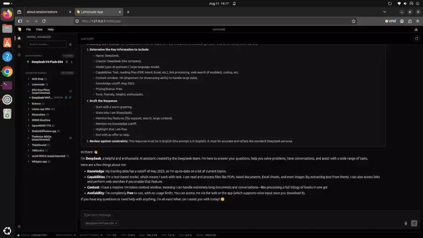Image resolution: width=423 pixels, height=238 pixels.
Task: Open the Terminal from the dock
Action: pyautogui.click(x=7, y=86)
